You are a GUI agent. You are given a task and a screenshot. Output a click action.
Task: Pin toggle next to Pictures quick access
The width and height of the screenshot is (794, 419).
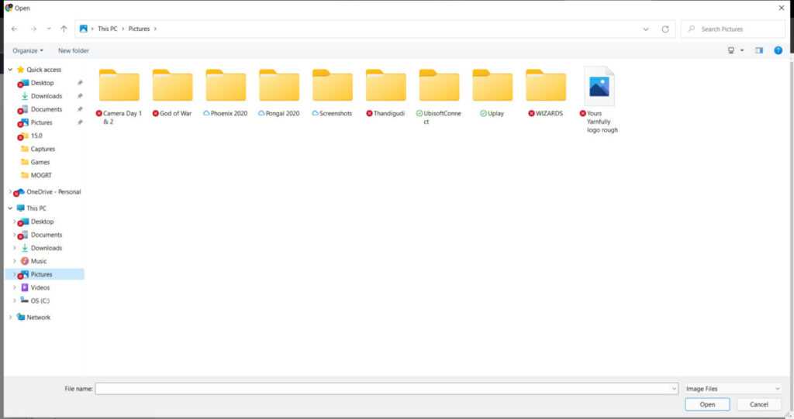pyautogui.click(x=80, y=122)
